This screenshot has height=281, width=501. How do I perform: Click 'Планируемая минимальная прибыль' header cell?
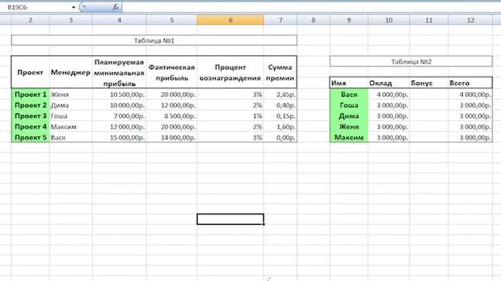(x=120, y=73)
